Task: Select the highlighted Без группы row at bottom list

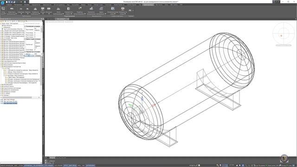Action: (x=10, y=103)
